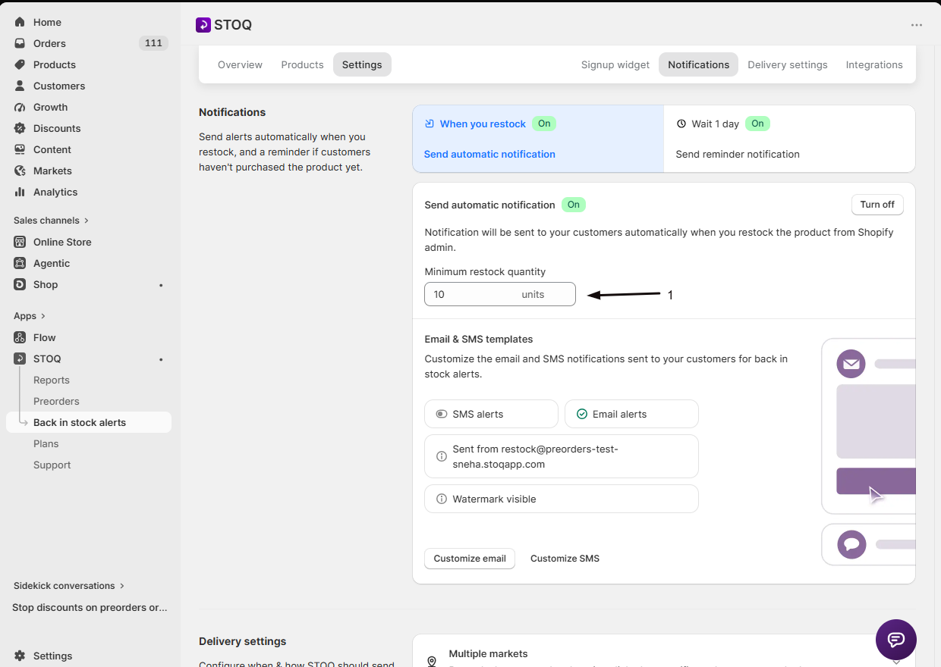Turn off automatic notification
The width and height of the screenshot is (941, 667).
coord(877,205)
